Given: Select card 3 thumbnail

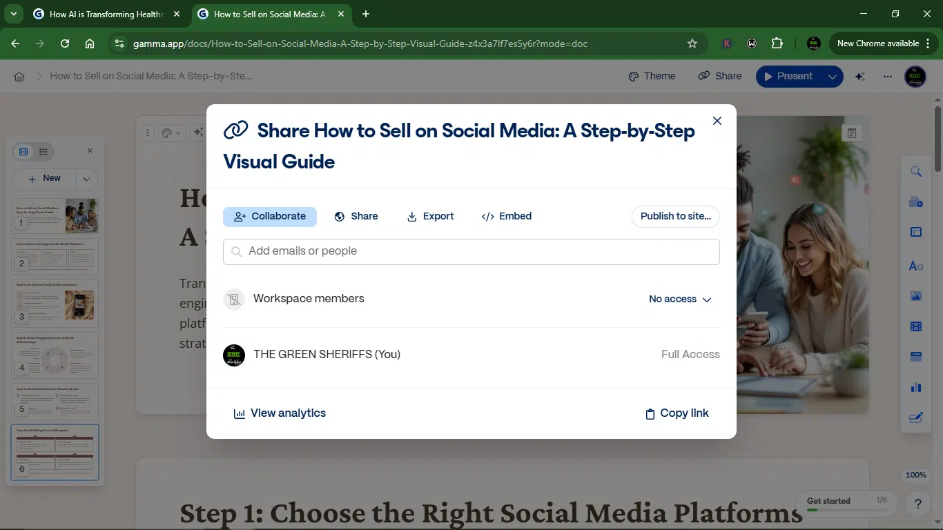Looking at the screenshot, I should [55, 304].
